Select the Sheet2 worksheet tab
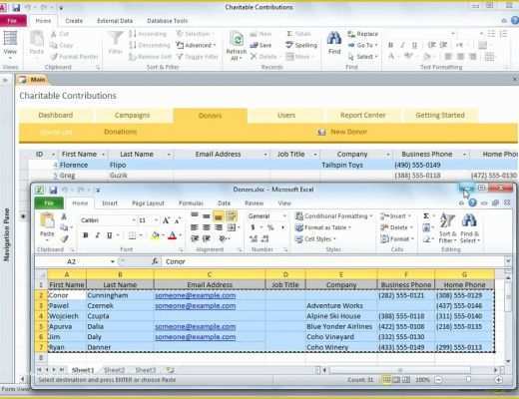 tap(114, 370)
